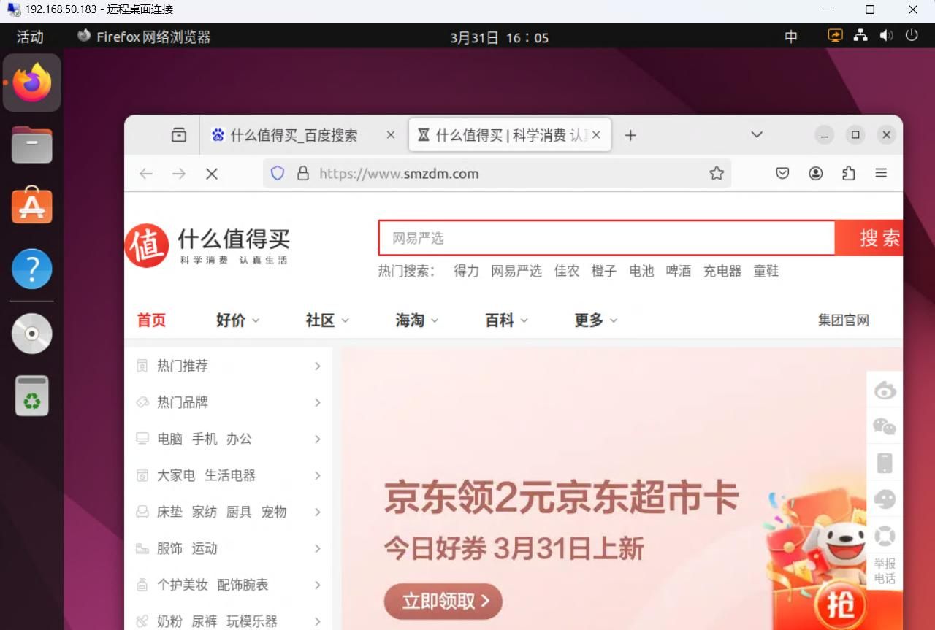Expand 大家电 生活电器 category chevron
The width and height of the screenshot is (935, 630).
[x=318, y=475]
